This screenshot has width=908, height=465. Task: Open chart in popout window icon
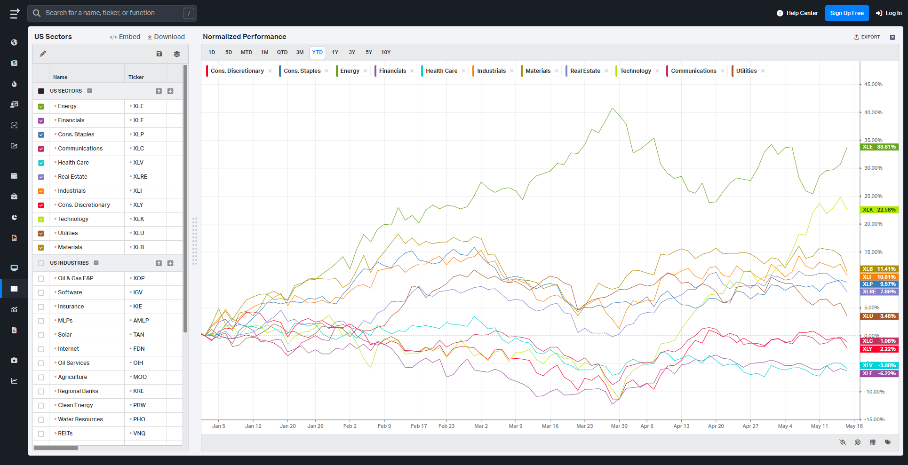(x=892, y=37)
